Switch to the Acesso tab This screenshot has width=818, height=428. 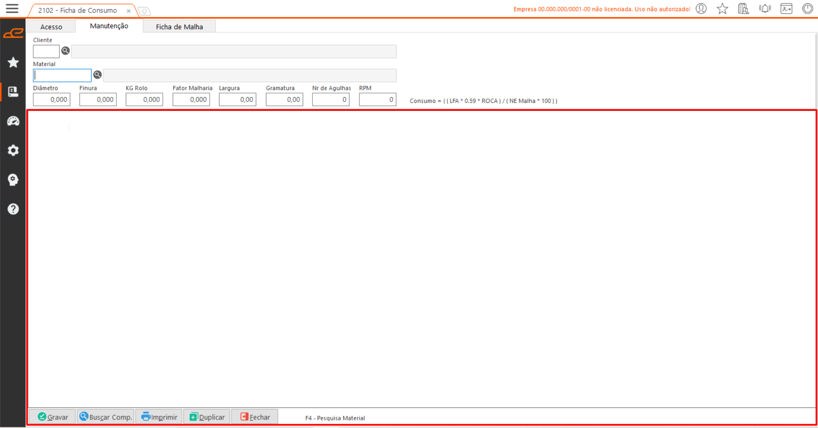(51, 26)
